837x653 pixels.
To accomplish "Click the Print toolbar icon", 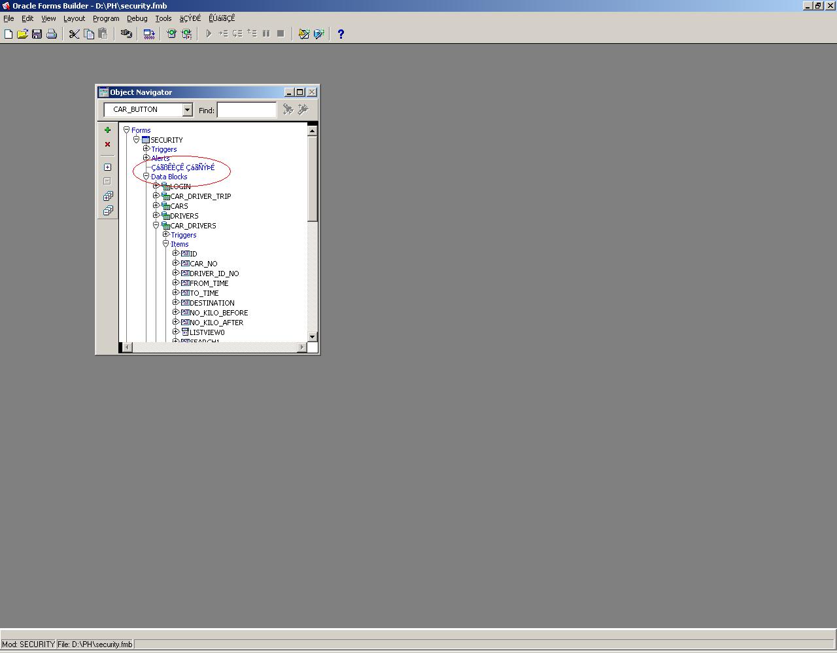I will pos(51,34).
